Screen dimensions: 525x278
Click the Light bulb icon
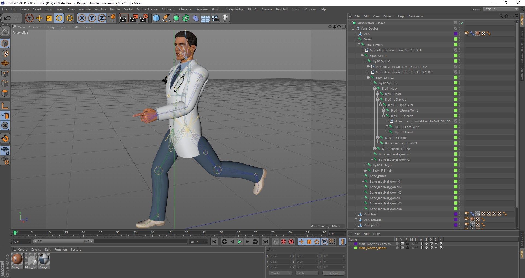tap(225, 18)
